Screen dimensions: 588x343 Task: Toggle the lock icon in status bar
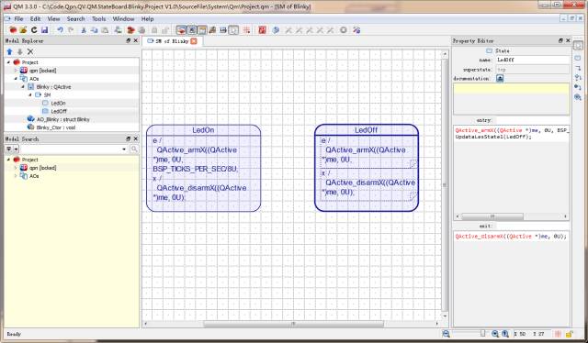pyautogui.click(x=569, y=334)
